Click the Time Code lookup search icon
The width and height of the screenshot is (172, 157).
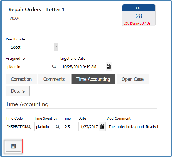click(29, 127)
